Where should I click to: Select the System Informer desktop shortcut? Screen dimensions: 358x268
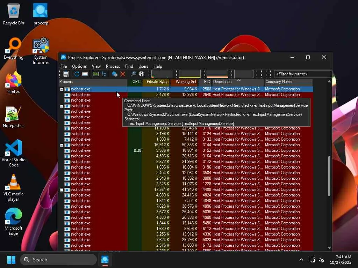coord(41,51)
